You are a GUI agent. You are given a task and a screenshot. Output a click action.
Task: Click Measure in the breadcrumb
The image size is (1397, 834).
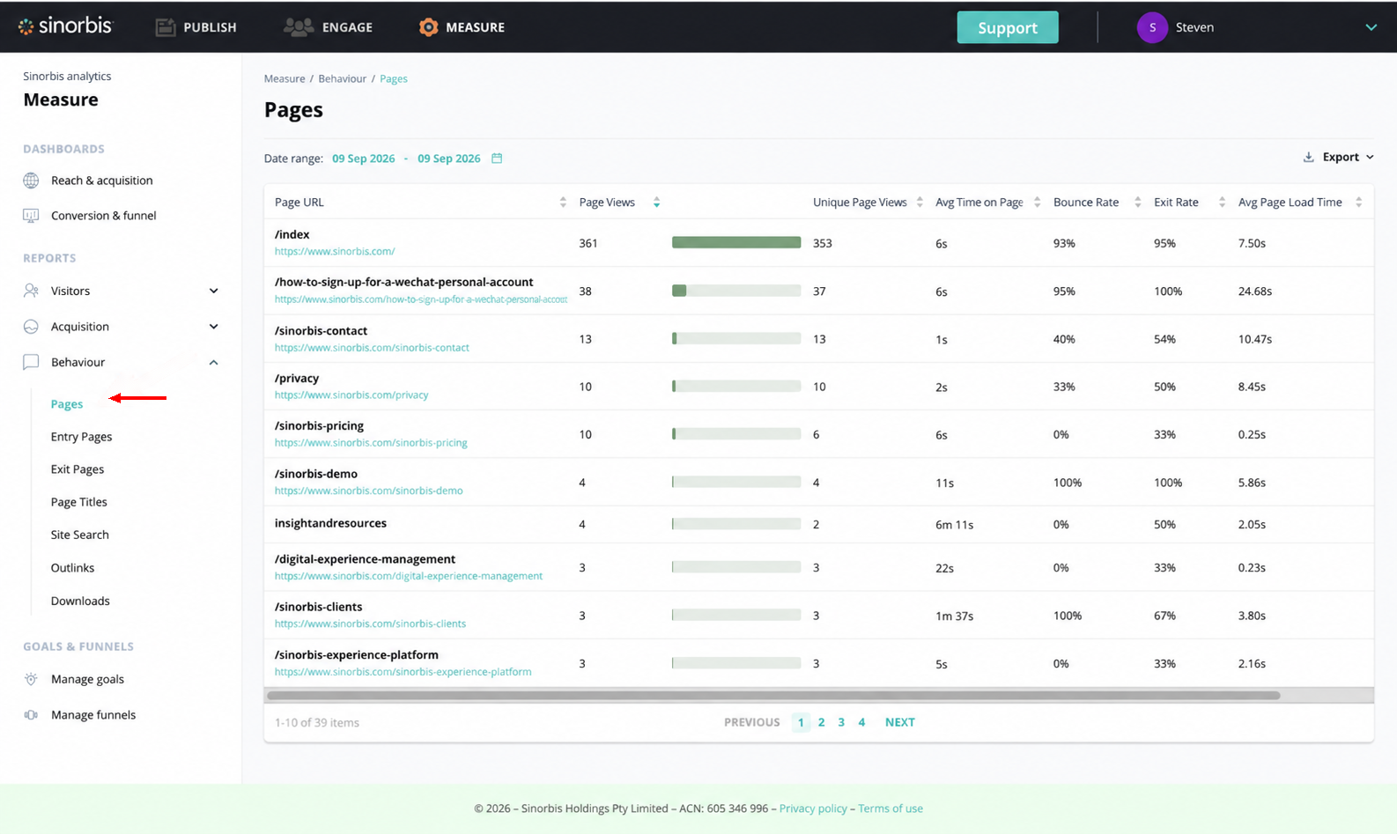285,78
